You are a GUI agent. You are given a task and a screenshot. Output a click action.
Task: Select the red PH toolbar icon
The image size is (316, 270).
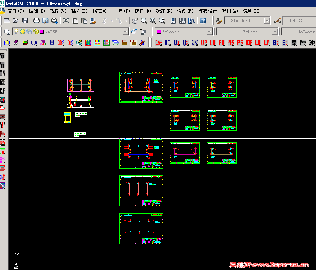tap(222, 43)
